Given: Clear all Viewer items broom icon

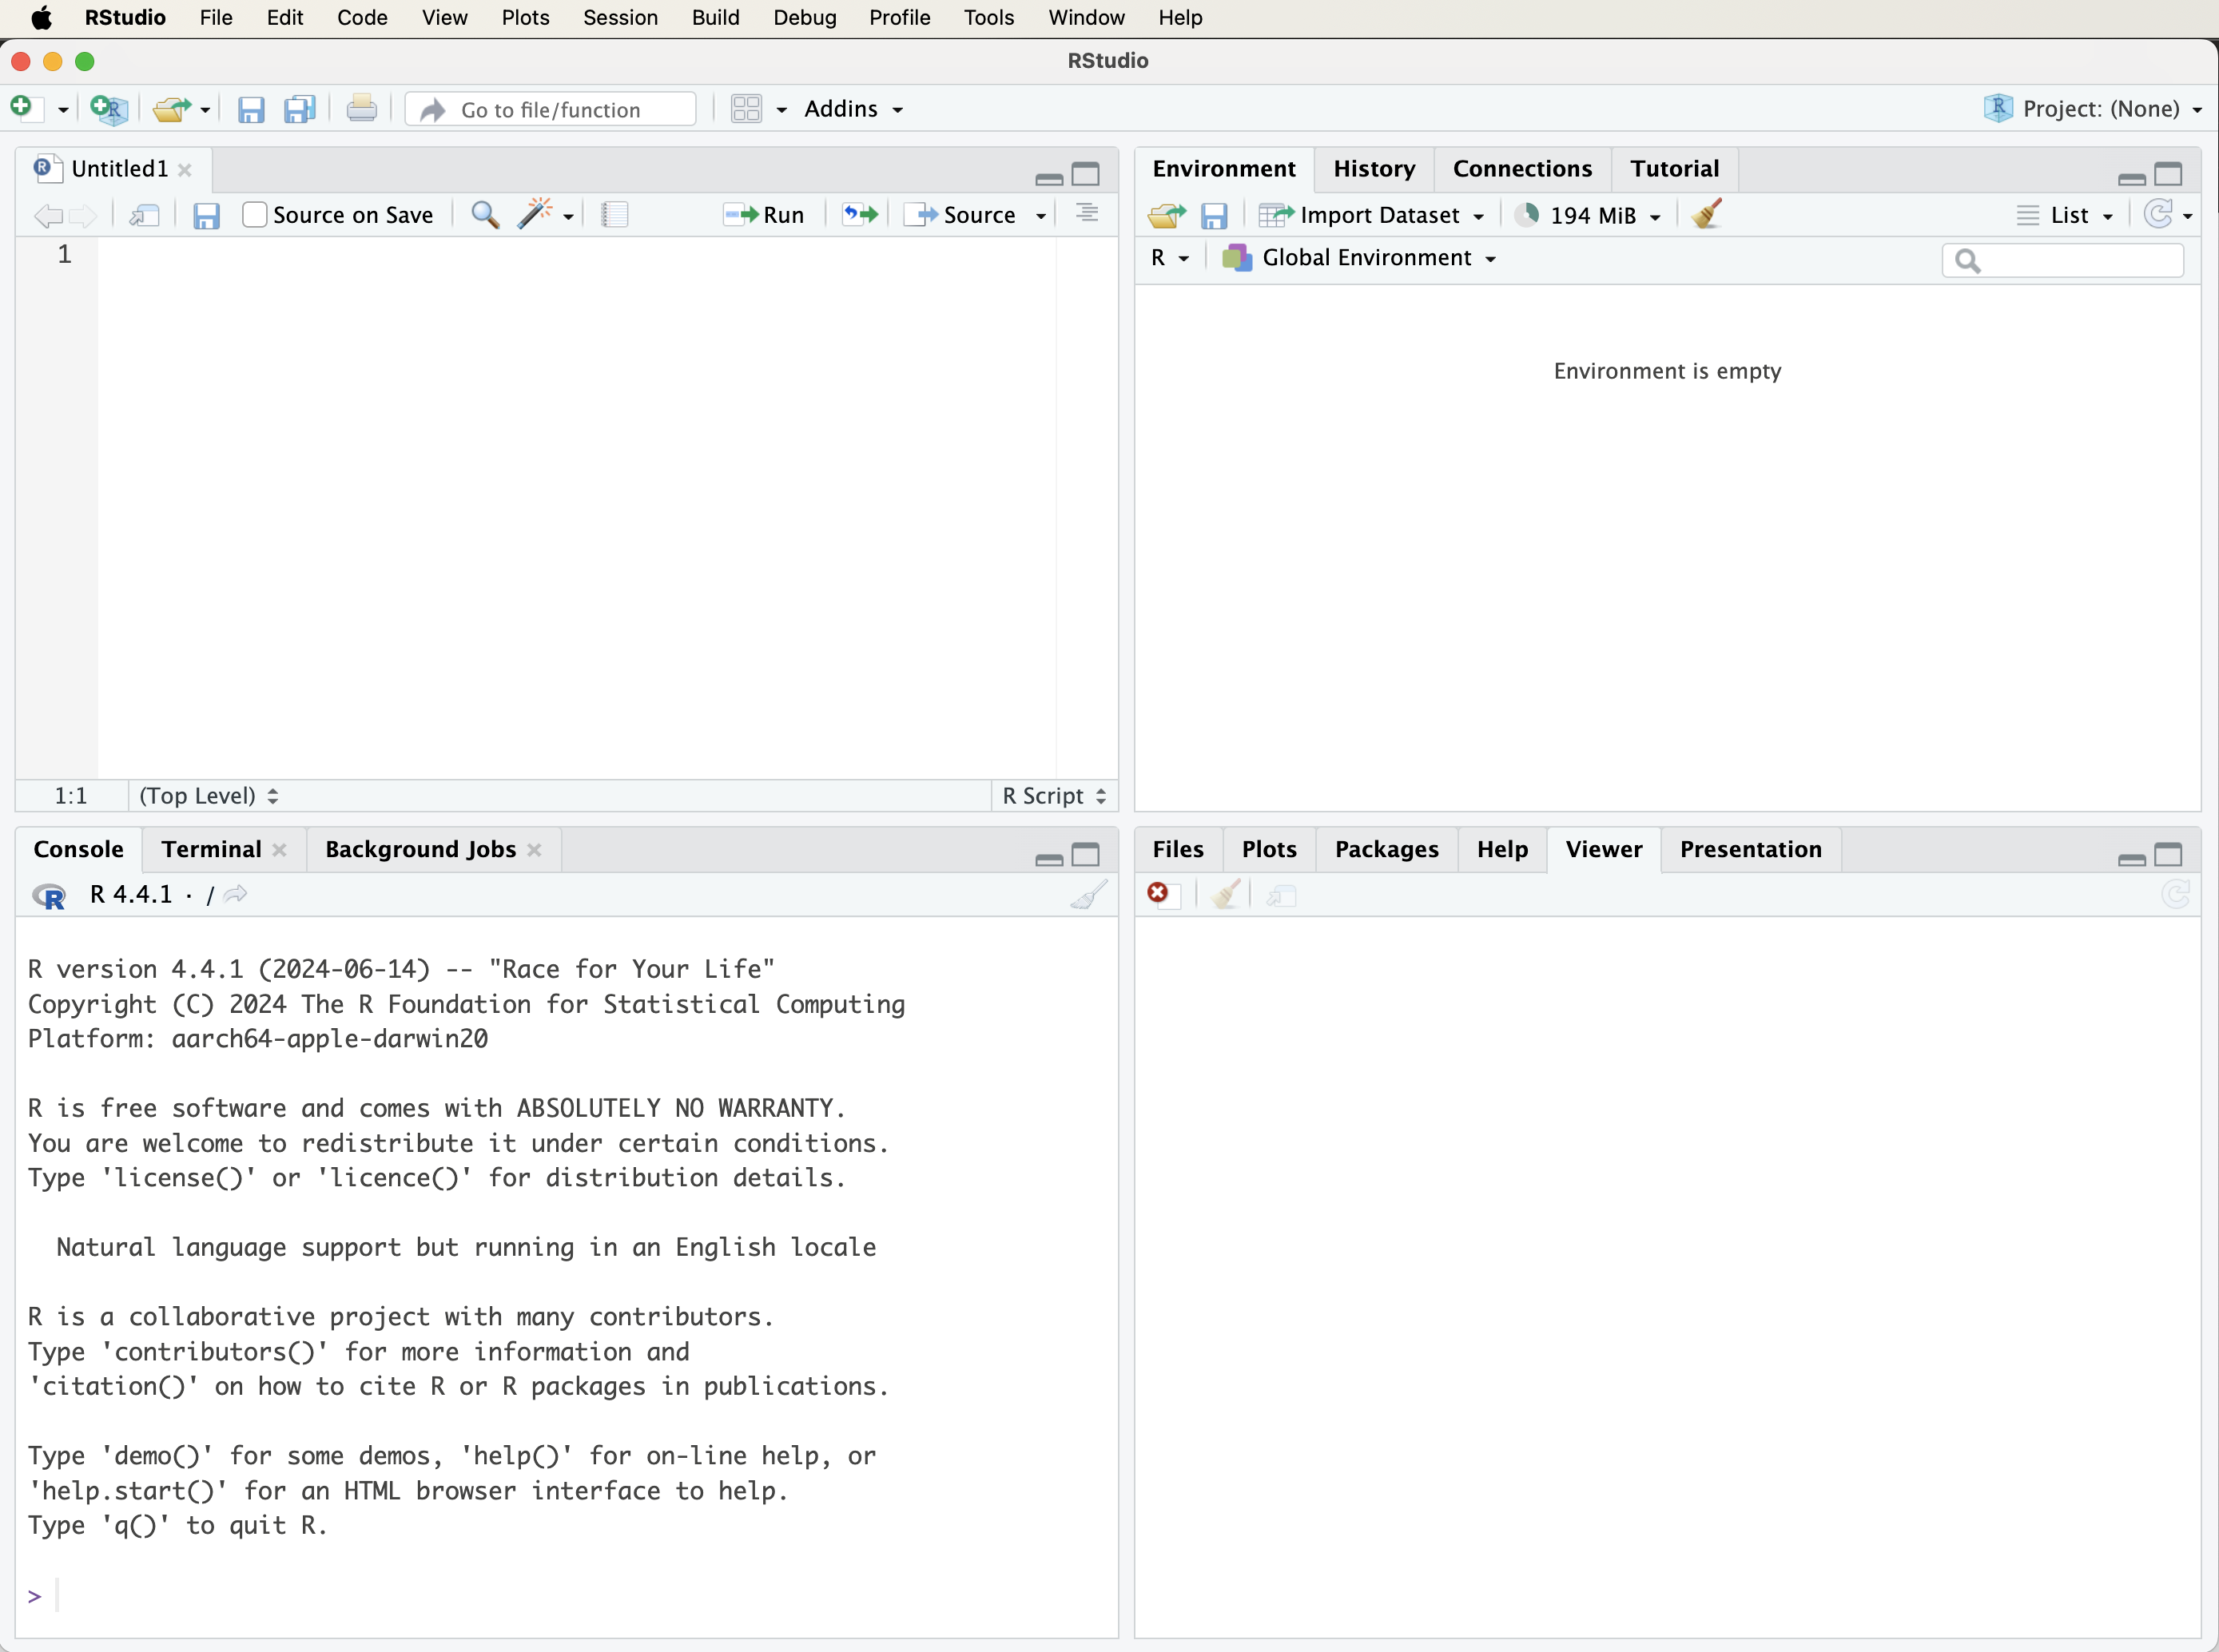Looking at the screenshot, I should point(1225,894).
